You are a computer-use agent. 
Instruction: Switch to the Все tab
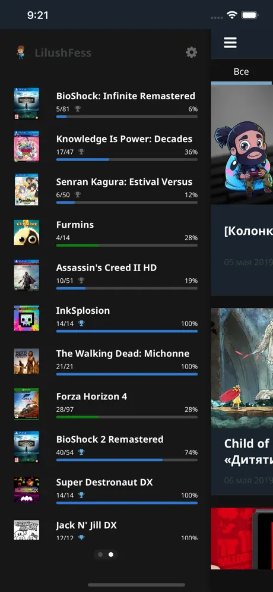tap(242, 71)
